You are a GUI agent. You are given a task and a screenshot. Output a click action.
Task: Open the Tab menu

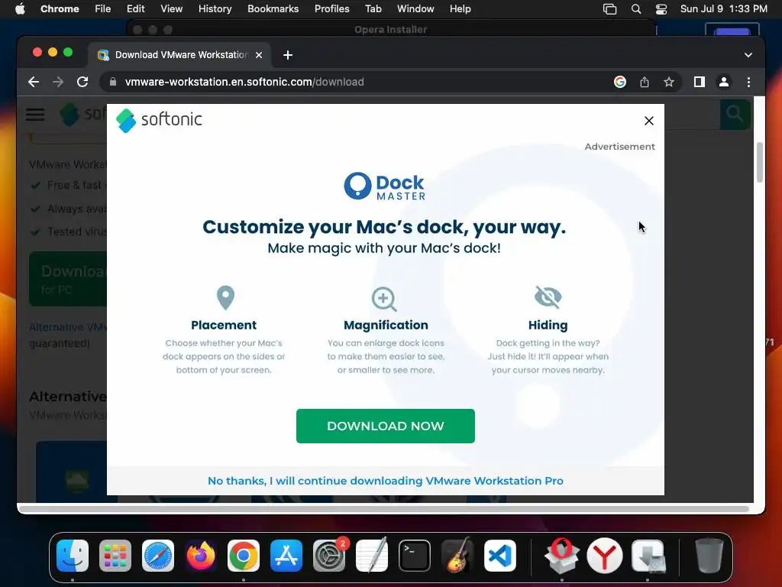(x=373, y=9)
